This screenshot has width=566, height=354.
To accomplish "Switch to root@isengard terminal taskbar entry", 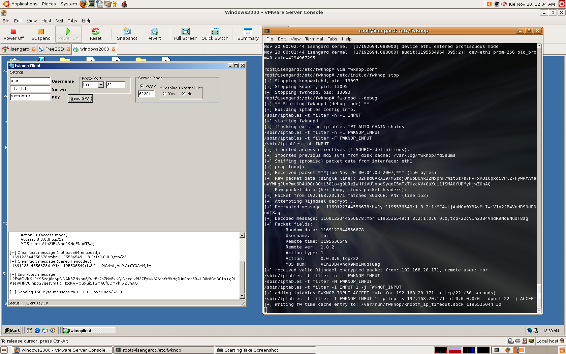I will click(x=163, y=350).
